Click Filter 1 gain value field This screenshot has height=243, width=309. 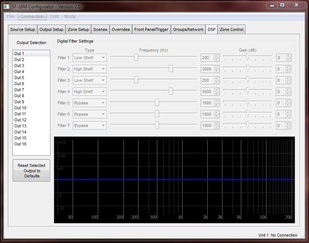281,58
